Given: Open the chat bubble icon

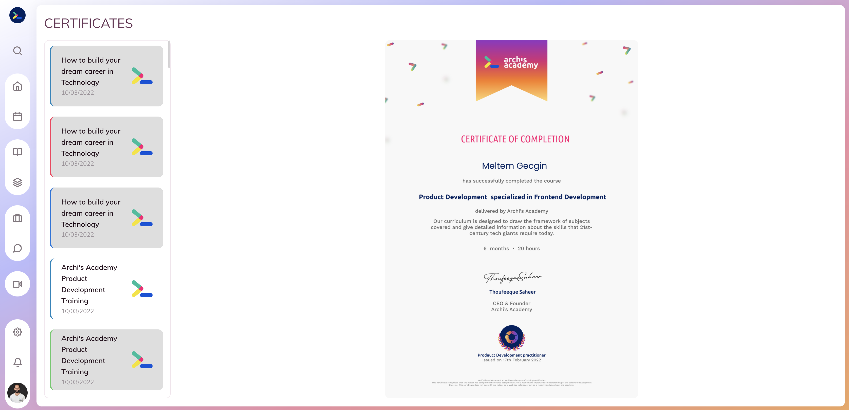Looking at the screenshot, I should click(x=17, y=248).
